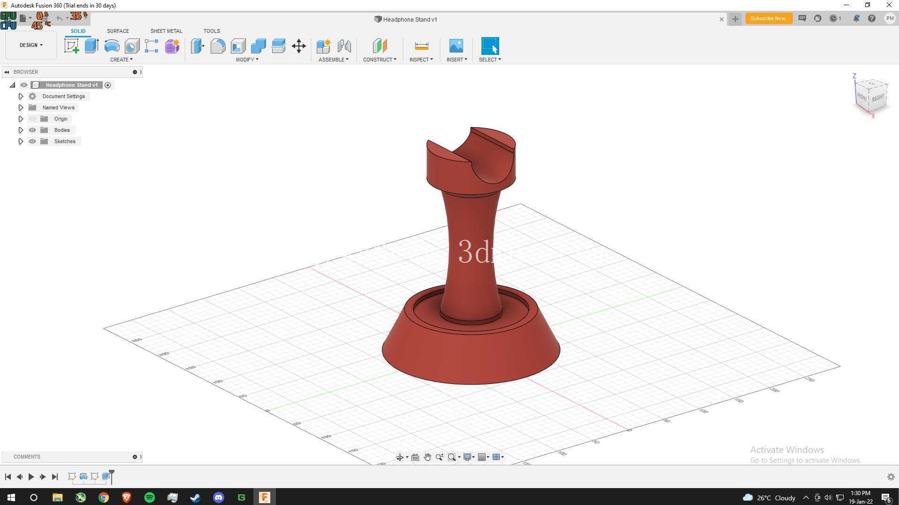Open the SELECT dropdown menu
The height and width of the screenshot is (505, 899).
click(490, 60)
